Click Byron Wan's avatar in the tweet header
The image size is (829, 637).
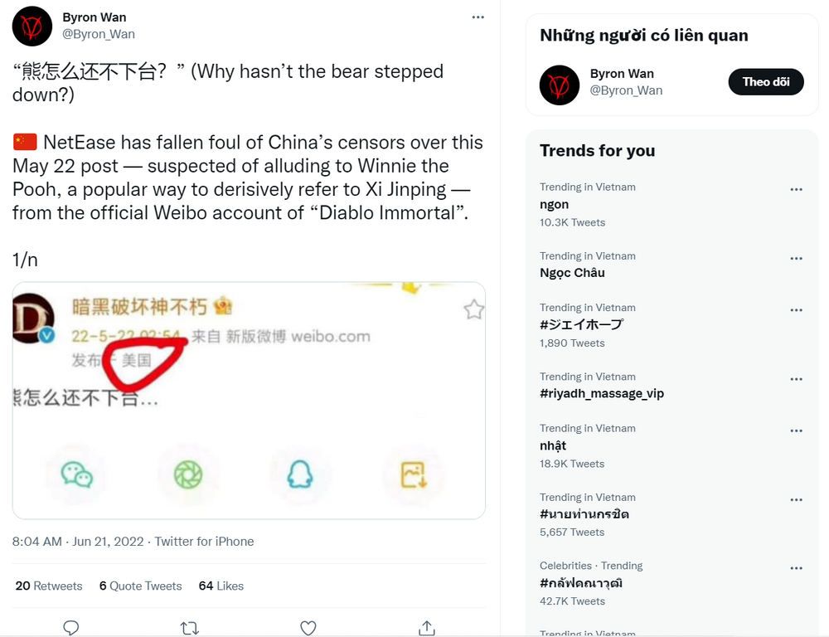pyautogui.click(x=32, y=26)
